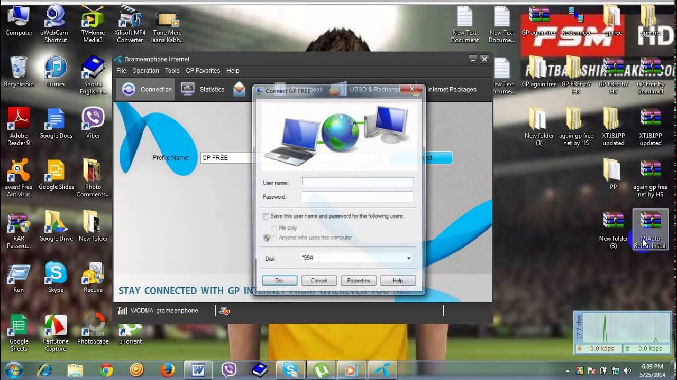Screen dimensions: 677x380
Task: Switch to Grameenphone app in taskbar
Action: (381, 370)
